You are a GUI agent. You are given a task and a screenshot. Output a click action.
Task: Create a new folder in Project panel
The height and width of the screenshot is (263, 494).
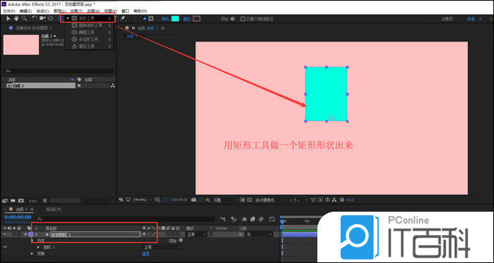coord(13,200)
